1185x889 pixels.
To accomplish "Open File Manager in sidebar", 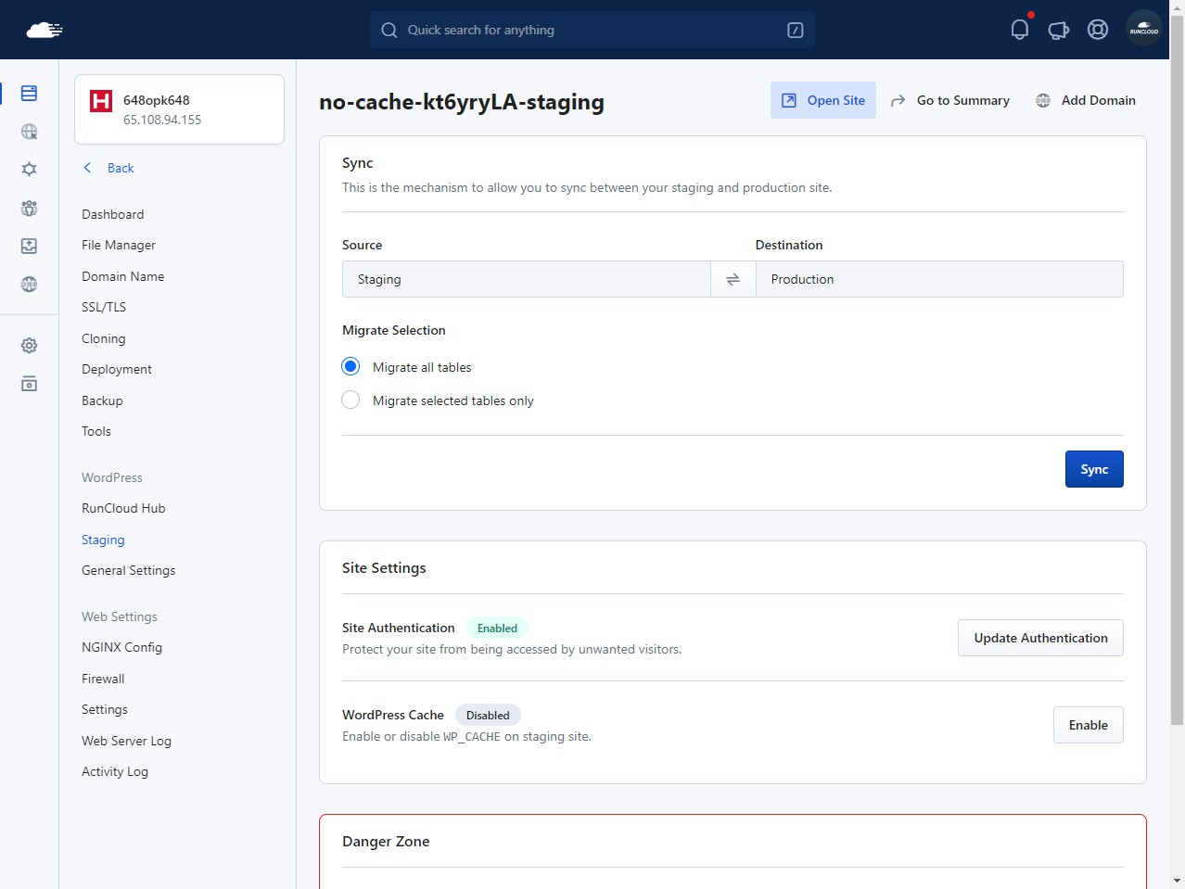I will click(x=119, y=245).
